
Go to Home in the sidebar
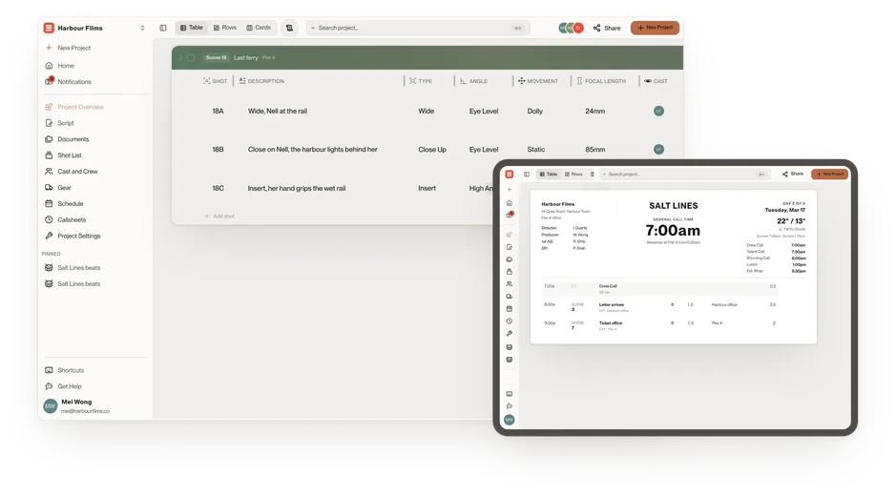60,66
